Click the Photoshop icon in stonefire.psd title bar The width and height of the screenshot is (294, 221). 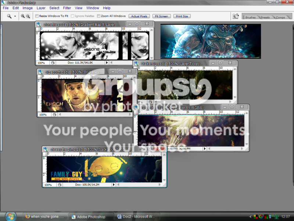(39, 24)
